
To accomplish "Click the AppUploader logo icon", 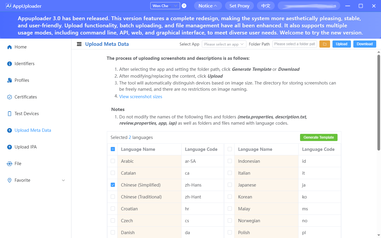I will pyautogui.click(x=9, y=6).
